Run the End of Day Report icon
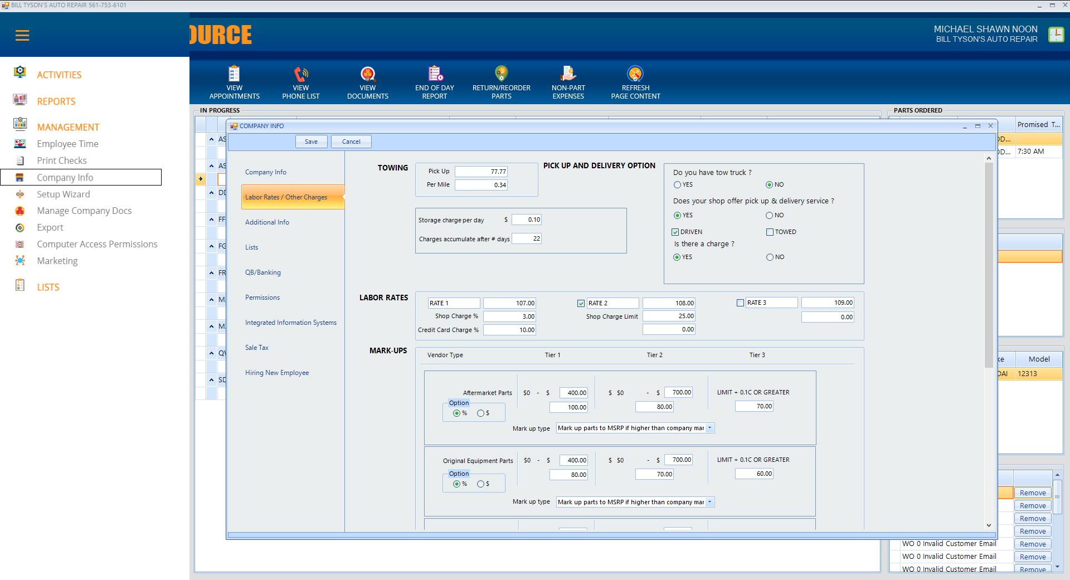Screen dimensions: 1070x580 435,74
